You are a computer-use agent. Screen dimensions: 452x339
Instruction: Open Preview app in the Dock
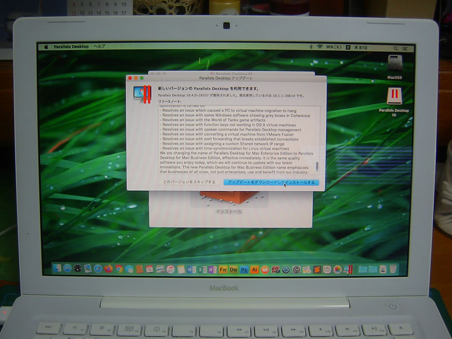pyautogui.click(x=87, y=269)
